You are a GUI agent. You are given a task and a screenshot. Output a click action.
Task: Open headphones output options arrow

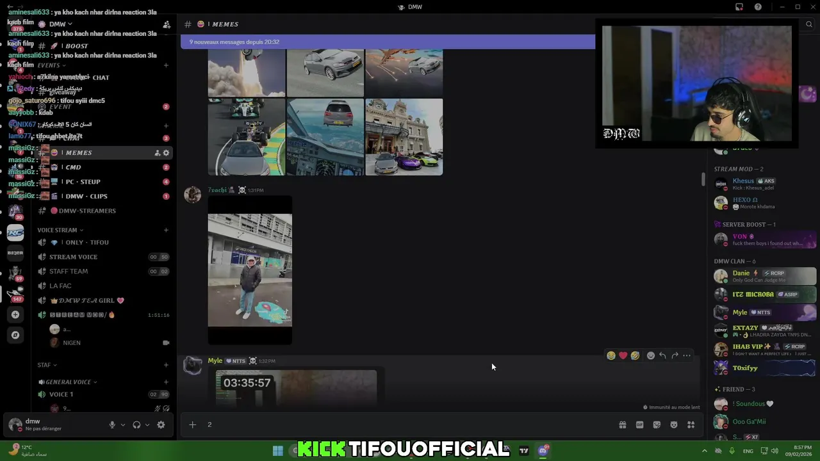[147, 425]
